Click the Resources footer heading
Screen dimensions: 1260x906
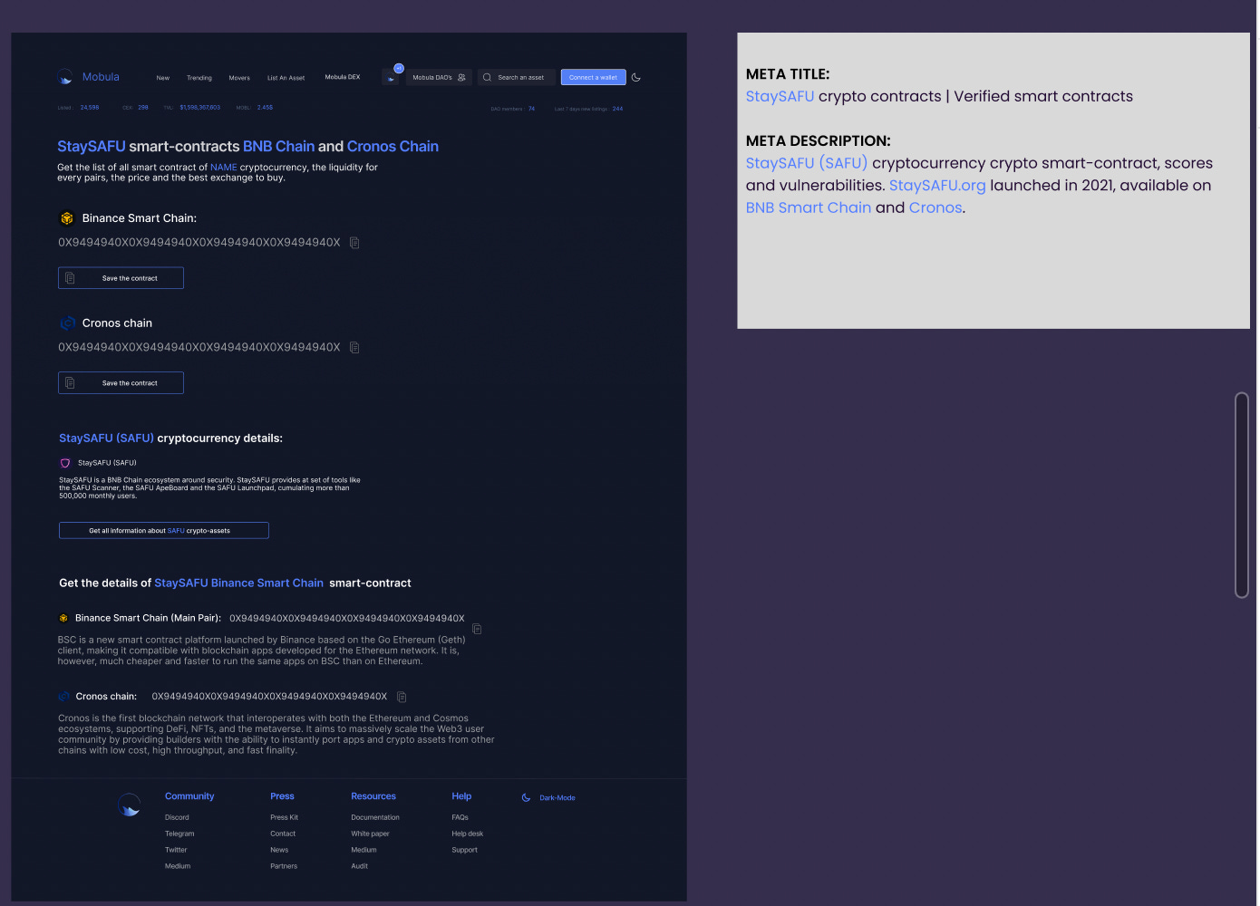point(373,796)
